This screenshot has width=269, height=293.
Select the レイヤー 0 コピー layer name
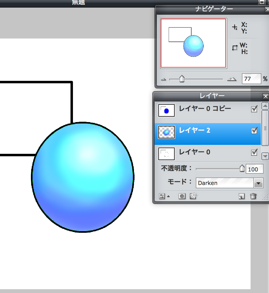coord(205,109)
